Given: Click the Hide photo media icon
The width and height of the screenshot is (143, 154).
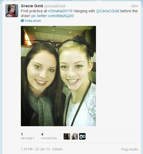Looking at the screenshot, I should pos(22,21).
